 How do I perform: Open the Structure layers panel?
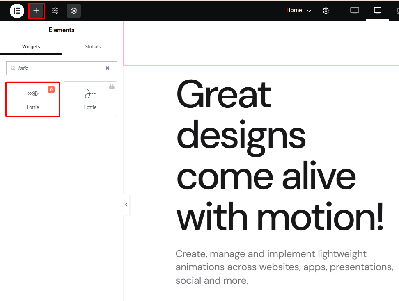[x=74, y=11]
